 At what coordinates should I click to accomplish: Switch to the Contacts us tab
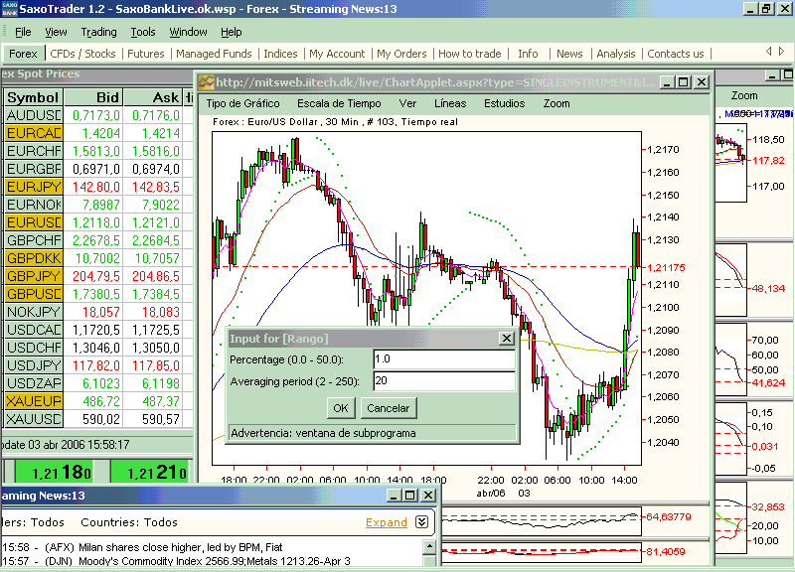click(676, 54)
